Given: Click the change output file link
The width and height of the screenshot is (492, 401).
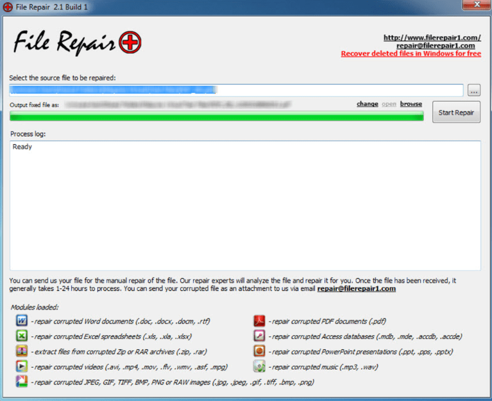Looking at the screenshot, I should (367, 104).
